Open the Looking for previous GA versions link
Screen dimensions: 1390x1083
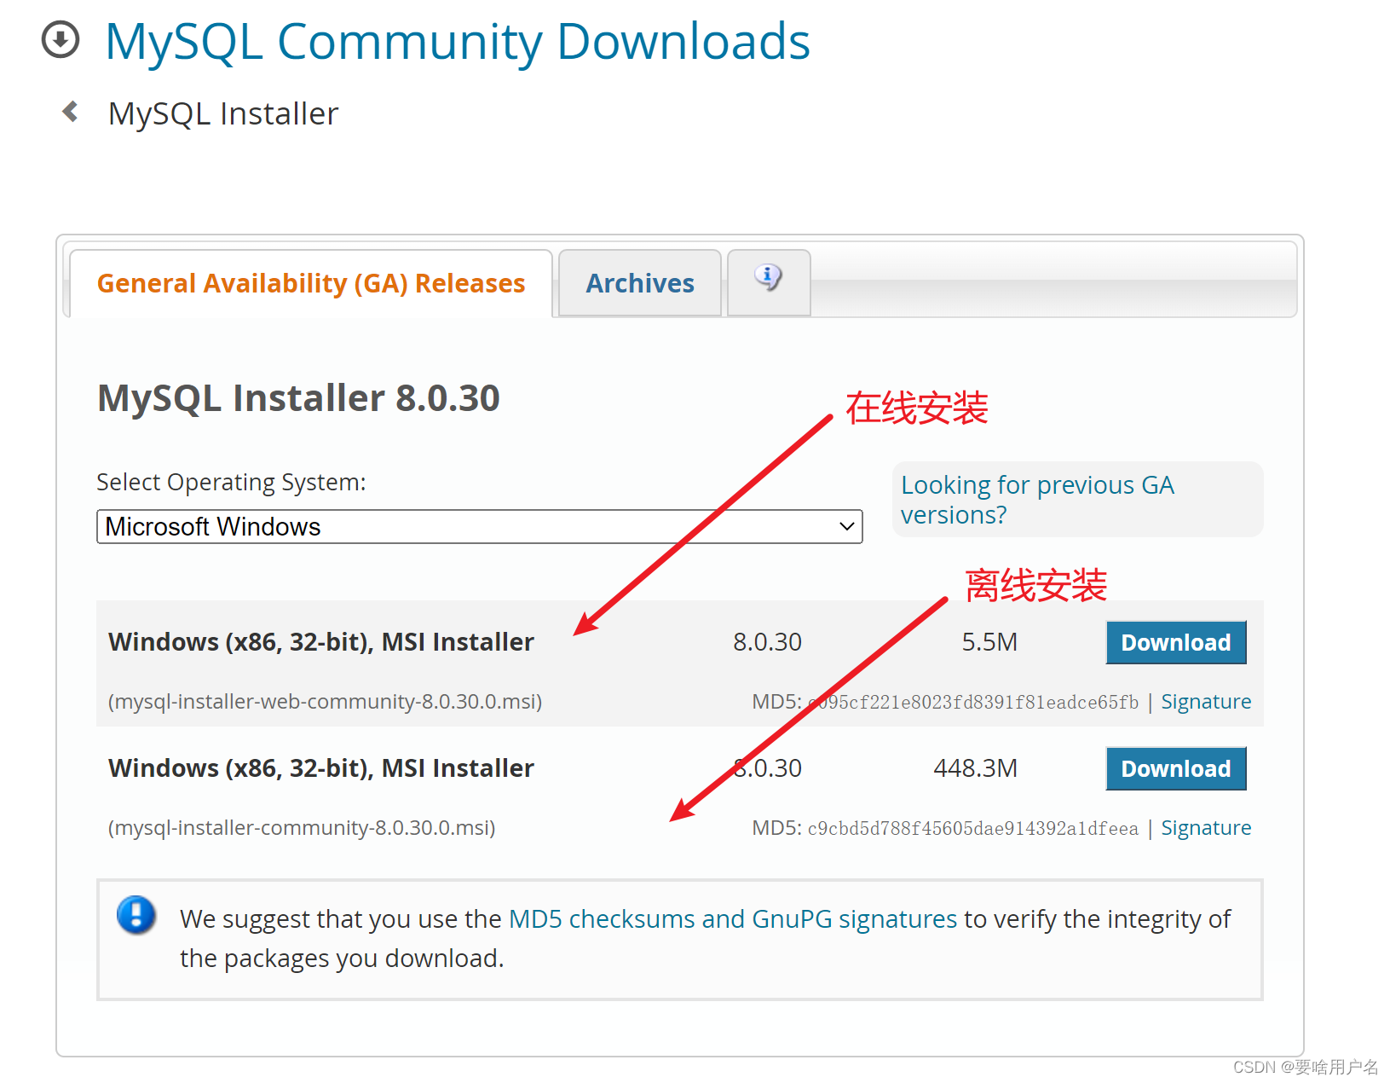click(1037, 499)
